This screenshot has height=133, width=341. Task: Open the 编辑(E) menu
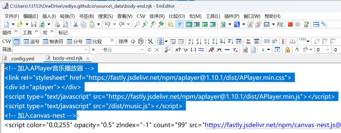pyautogui.click(x=31, y=16)
